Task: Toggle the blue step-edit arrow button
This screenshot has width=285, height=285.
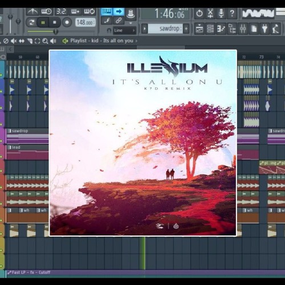Action: tap(119, 11)
